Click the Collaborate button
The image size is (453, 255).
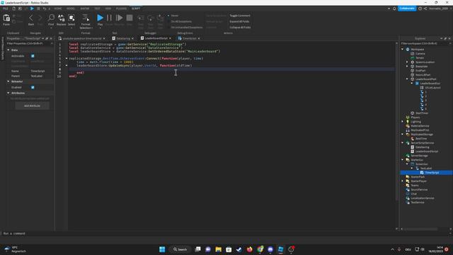coord(407,8)
